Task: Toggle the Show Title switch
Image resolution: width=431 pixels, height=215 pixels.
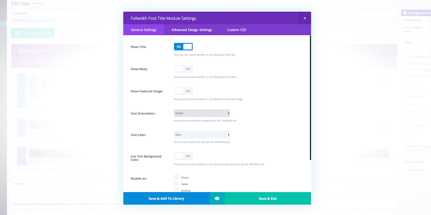Action: [183, 47]
